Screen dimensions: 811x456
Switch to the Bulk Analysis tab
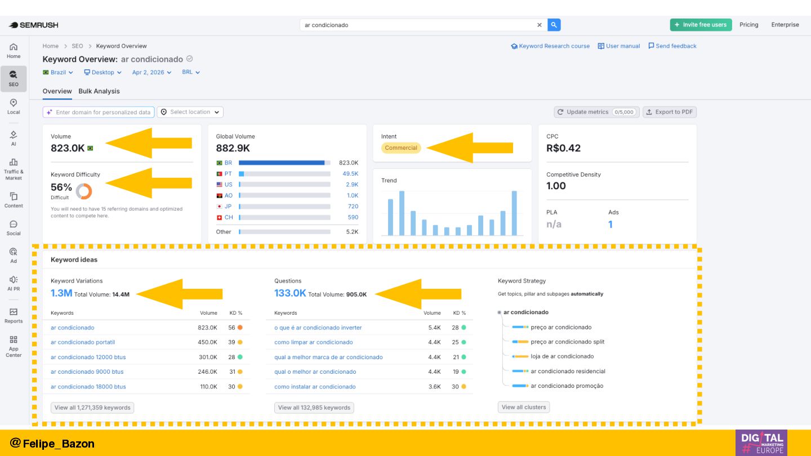tap(99, 91)
